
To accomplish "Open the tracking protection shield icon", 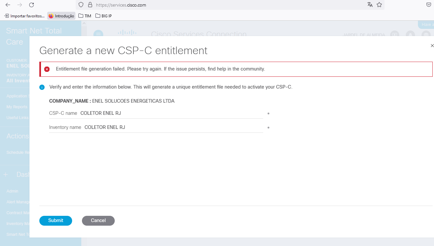I will coord(81,5).
